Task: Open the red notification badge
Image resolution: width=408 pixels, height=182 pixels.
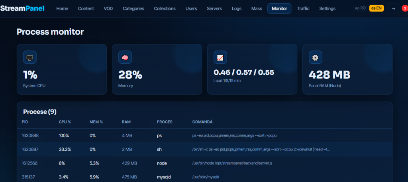Action: pos(405,8)
